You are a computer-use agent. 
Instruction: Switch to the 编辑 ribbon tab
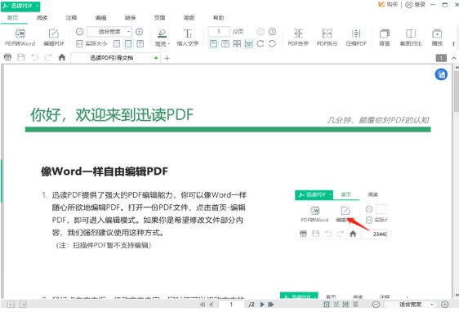tap(100, 18)
